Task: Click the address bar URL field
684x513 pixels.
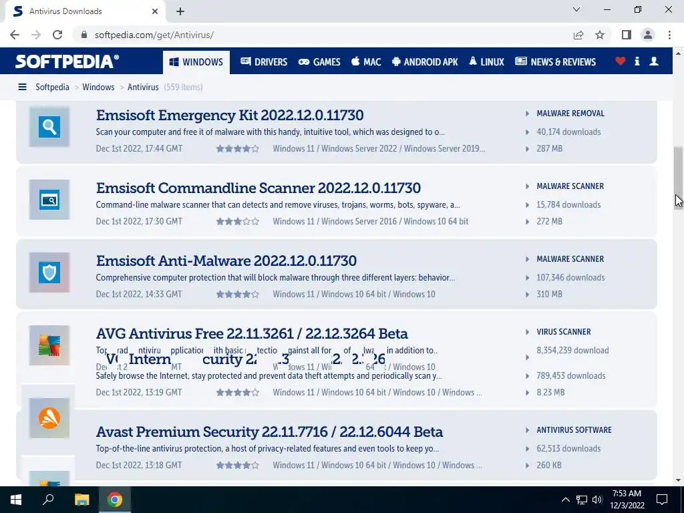Action: (x=323, y=35)
